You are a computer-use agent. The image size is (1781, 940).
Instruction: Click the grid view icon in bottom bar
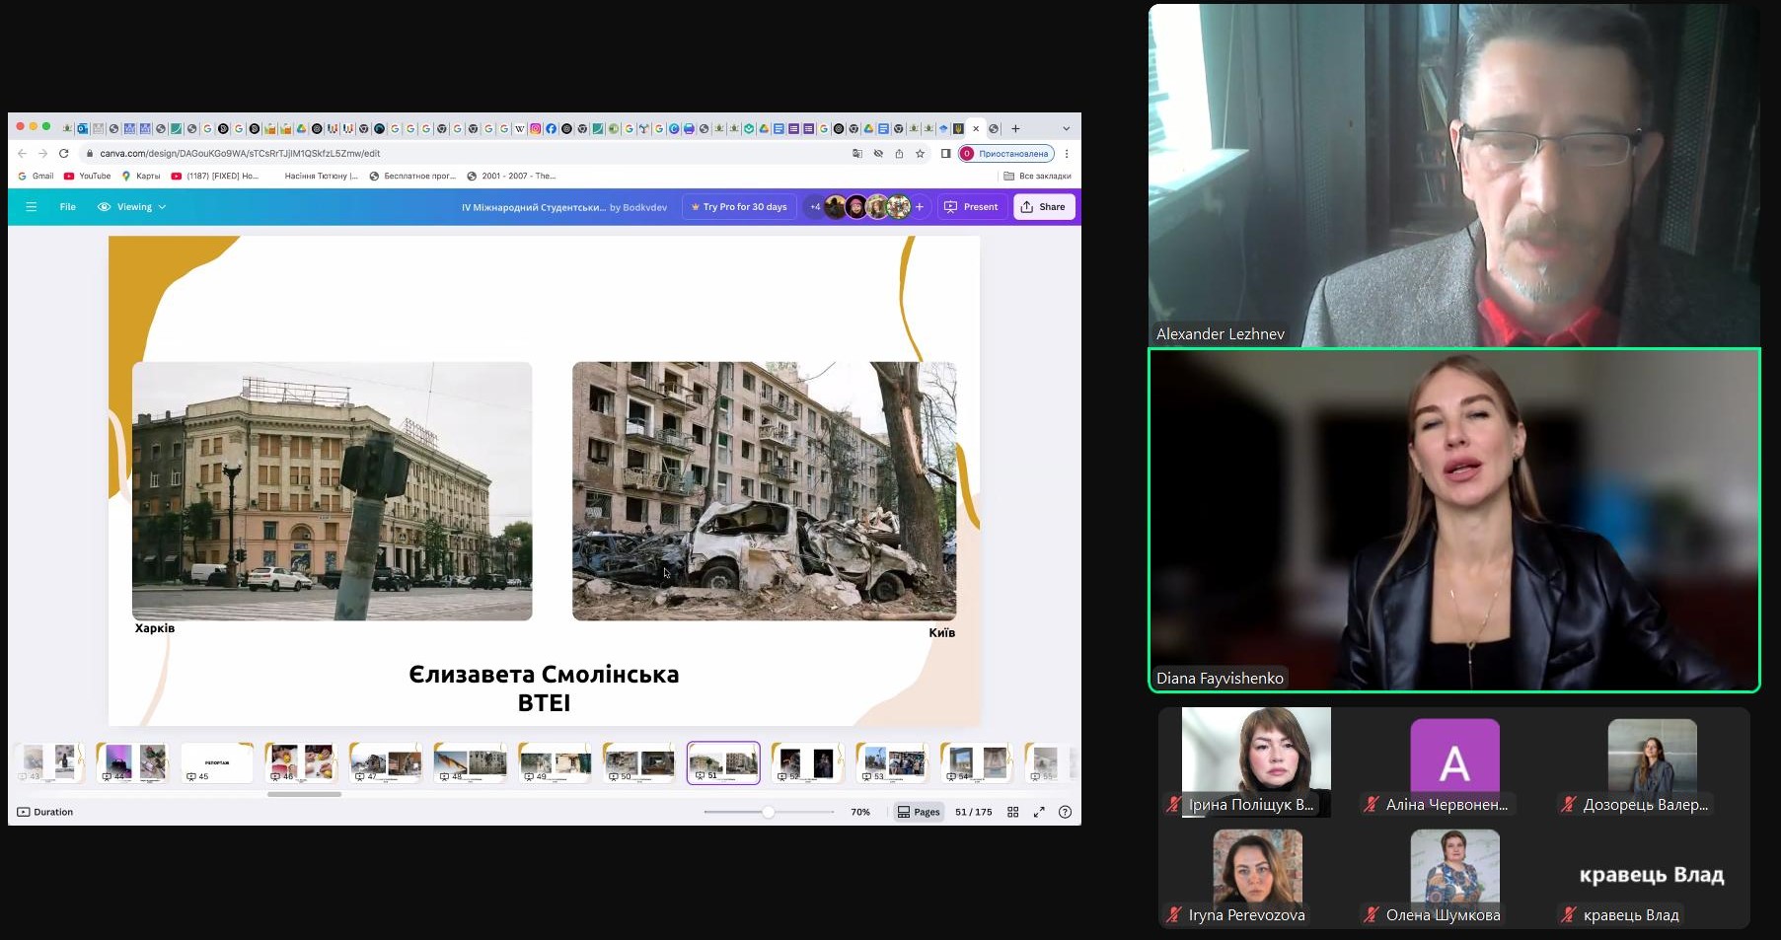[x=1012, y=812]
